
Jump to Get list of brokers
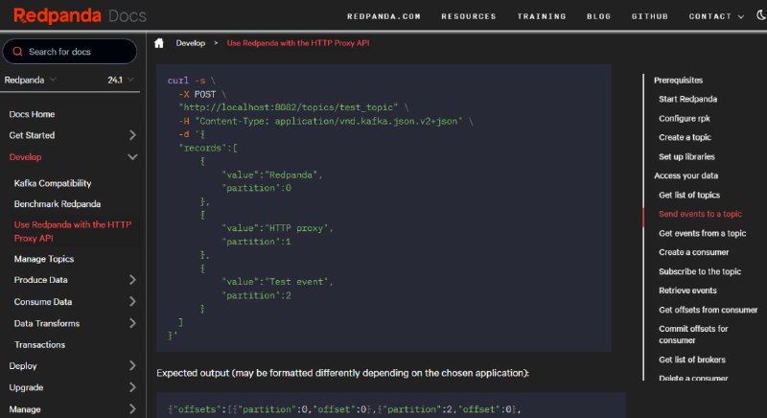[691, 360]
